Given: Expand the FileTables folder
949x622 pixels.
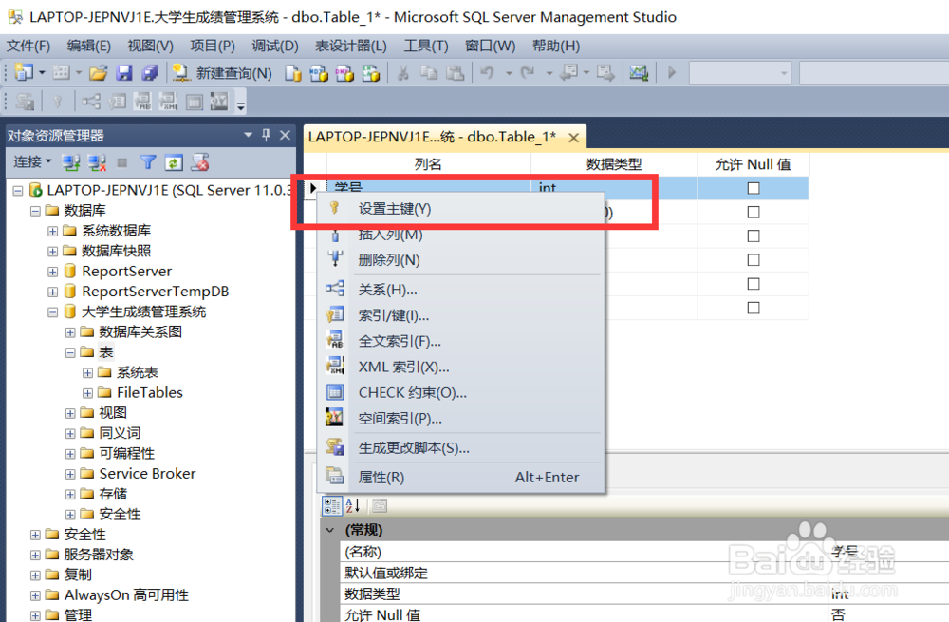Looking at the screenshot, I should point(87,393).
